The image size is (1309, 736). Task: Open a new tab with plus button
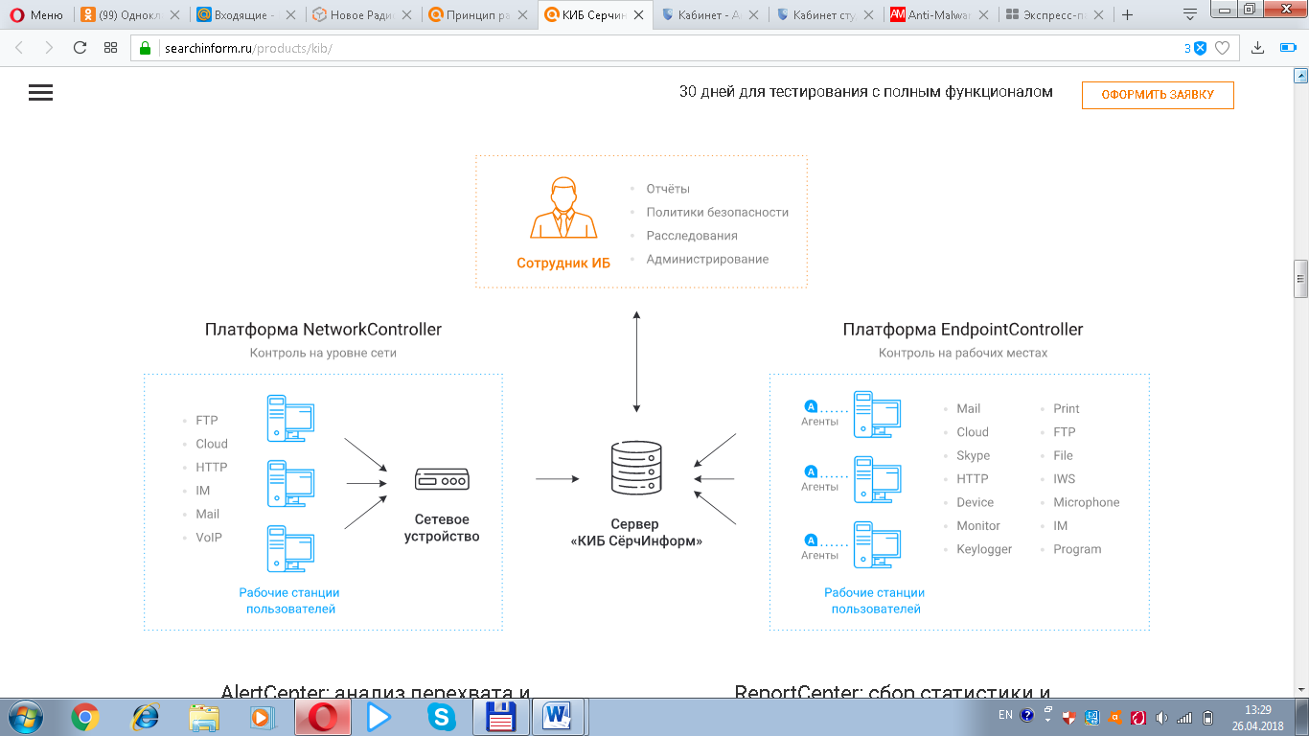click(1127, 14)
